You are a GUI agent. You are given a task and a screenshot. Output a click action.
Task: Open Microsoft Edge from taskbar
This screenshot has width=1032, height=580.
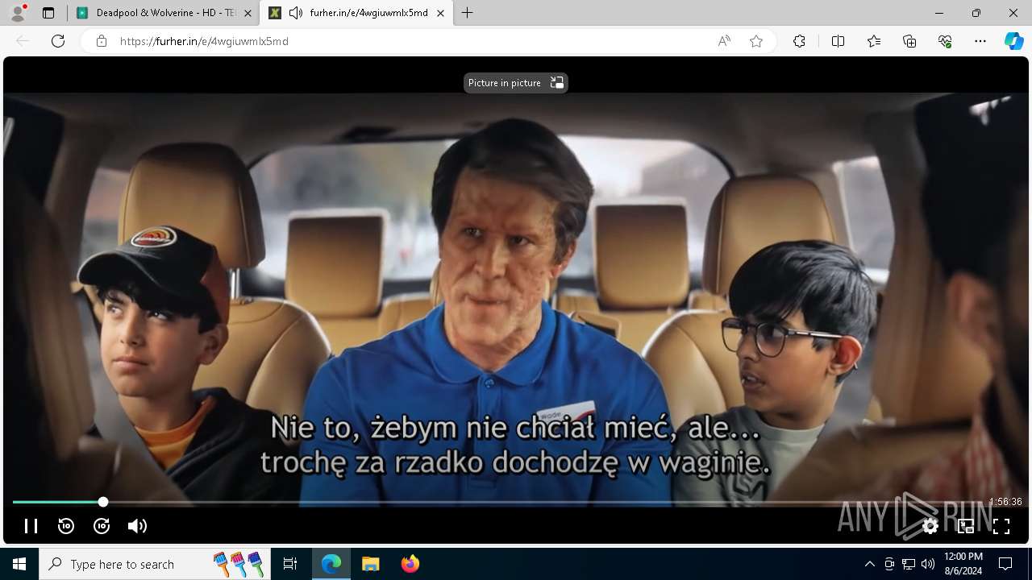point(331,564)
